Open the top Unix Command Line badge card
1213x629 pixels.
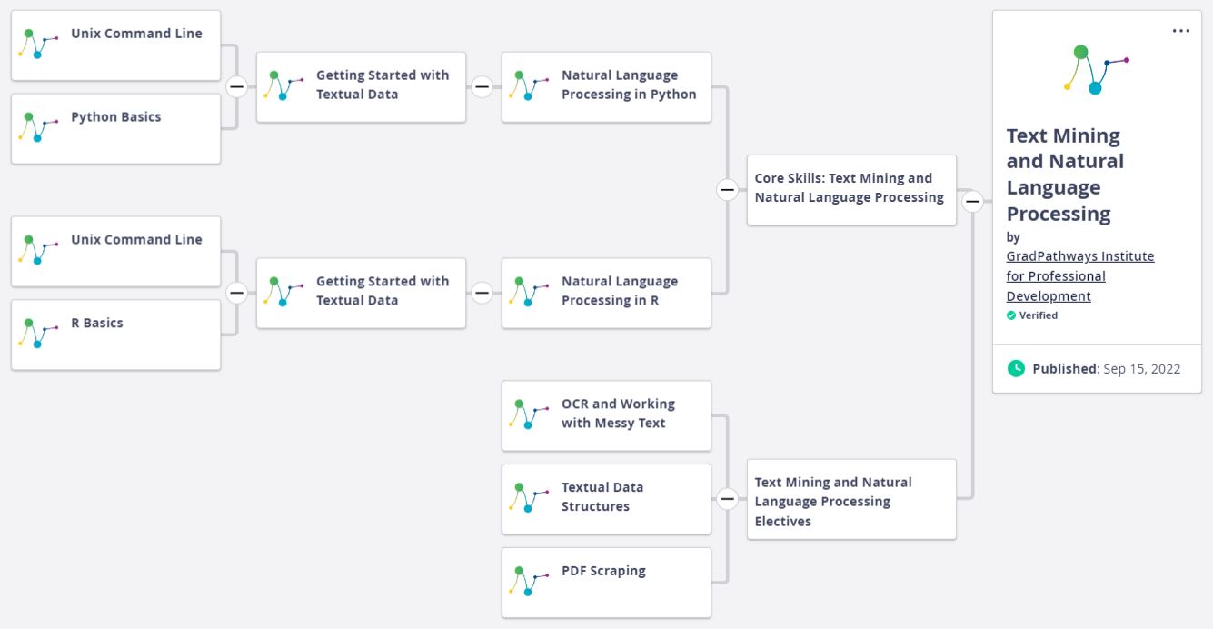pyautogui.click(x=115, y=45)
